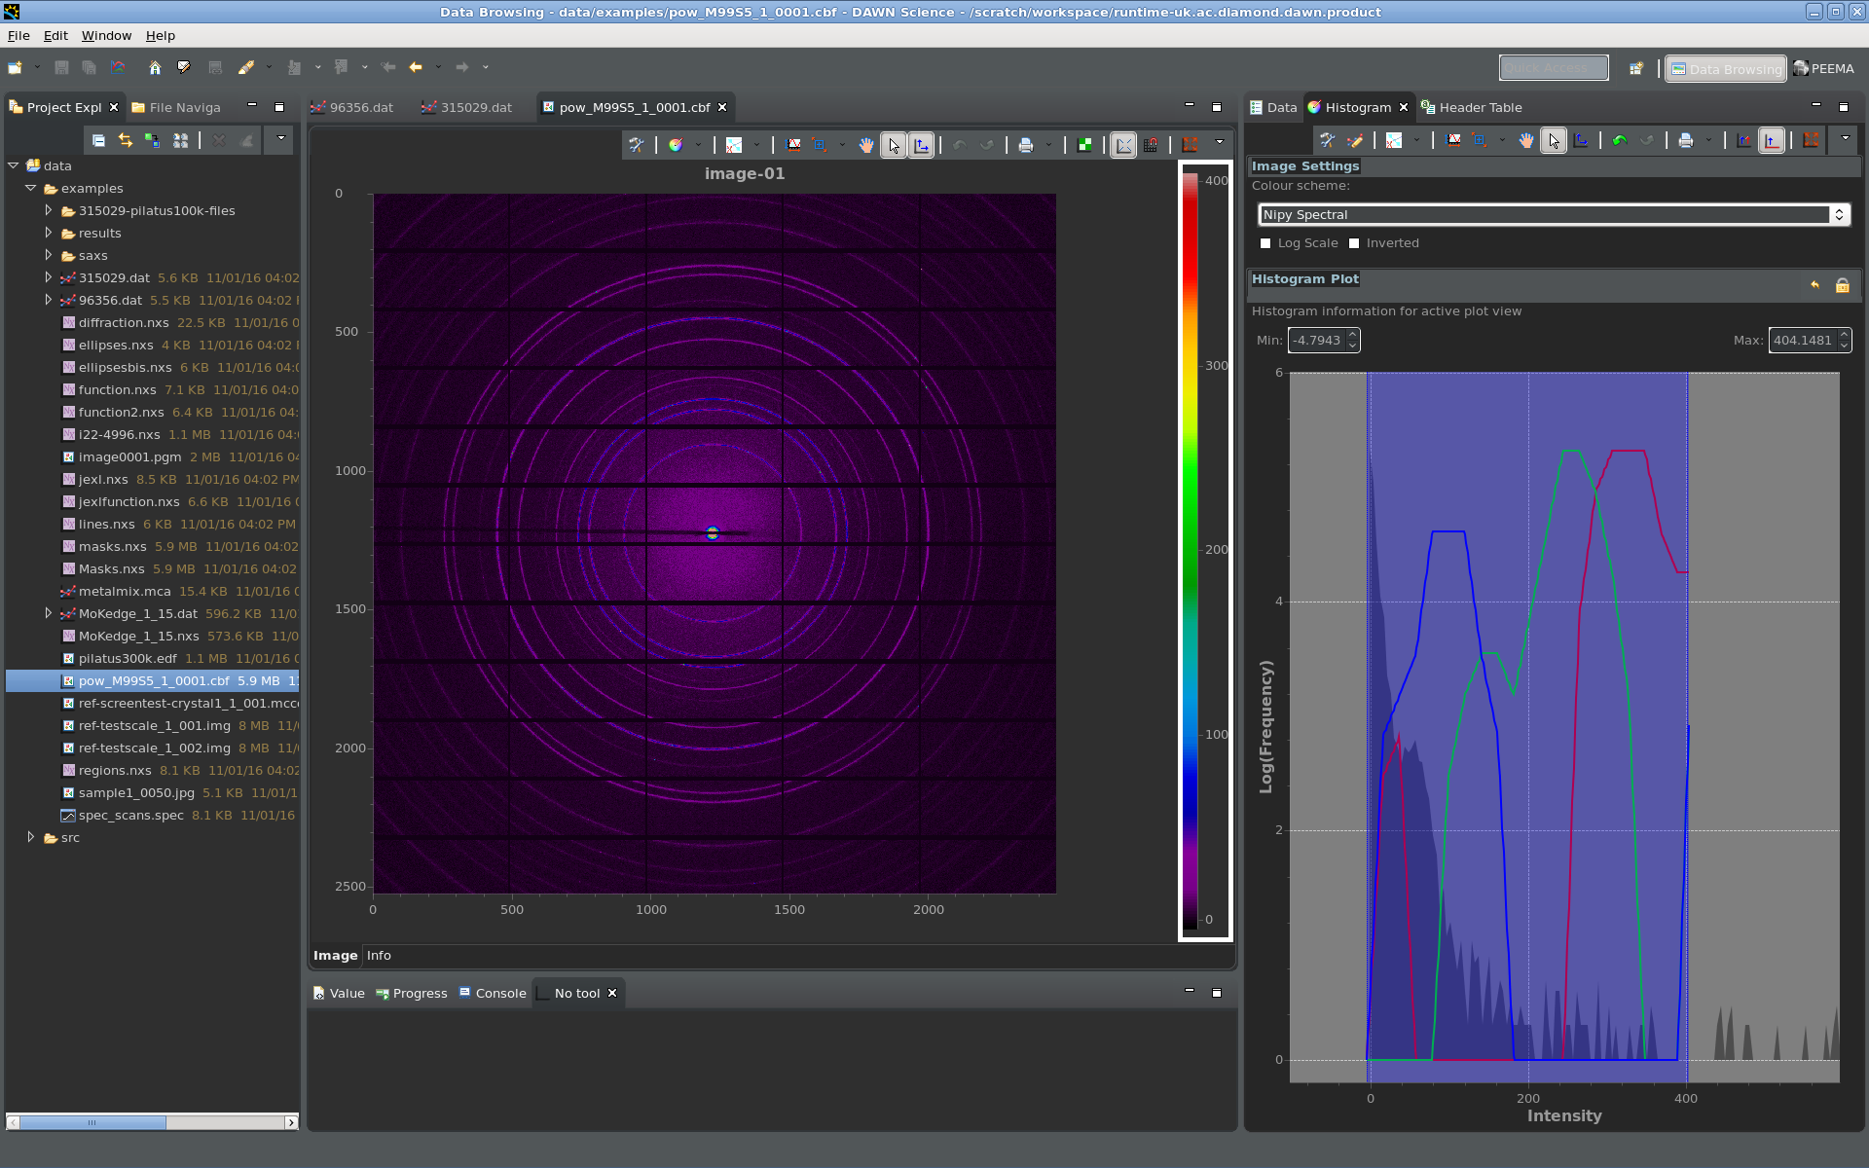Focus the Quick Access search field

[x=1554, y=68]
